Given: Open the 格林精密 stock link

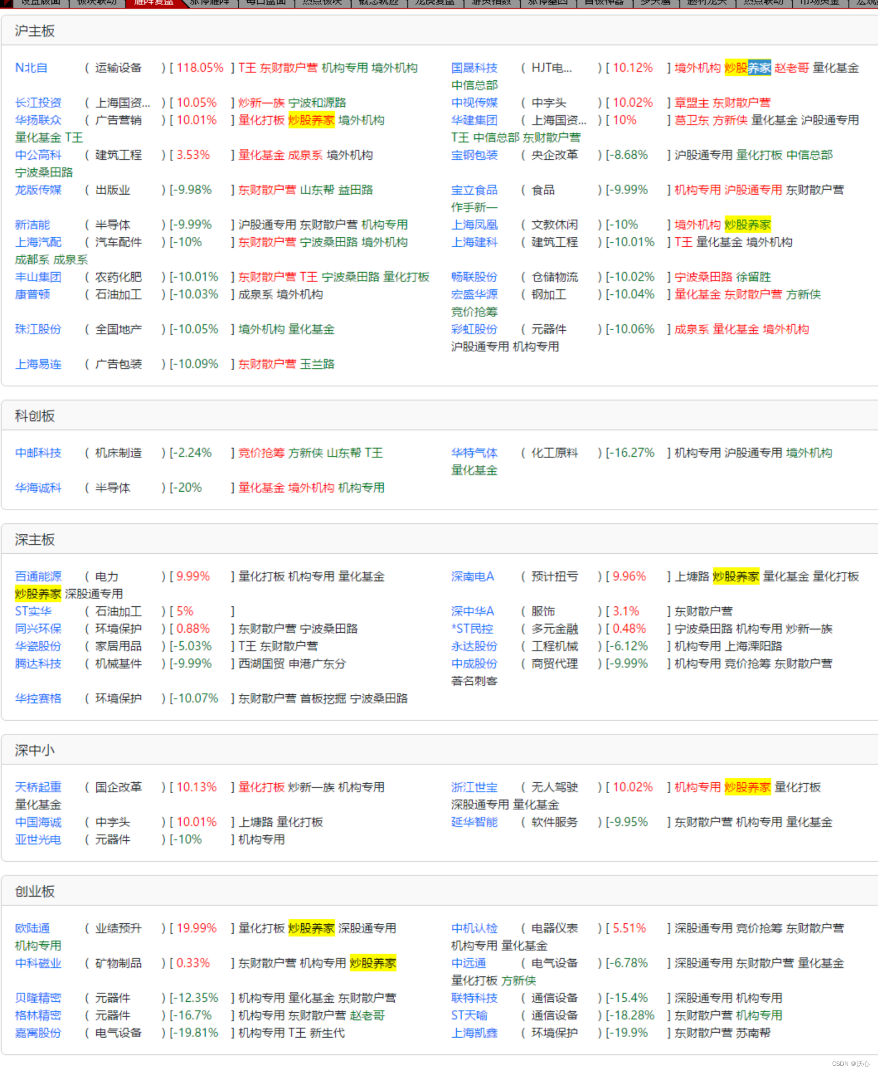Looking at the screenshot, I should pyautogui.click(x=38, y=1015).
